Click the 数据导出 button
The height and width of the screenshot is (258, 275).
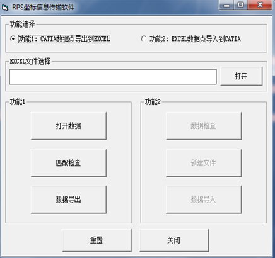[x=69, y=199]
